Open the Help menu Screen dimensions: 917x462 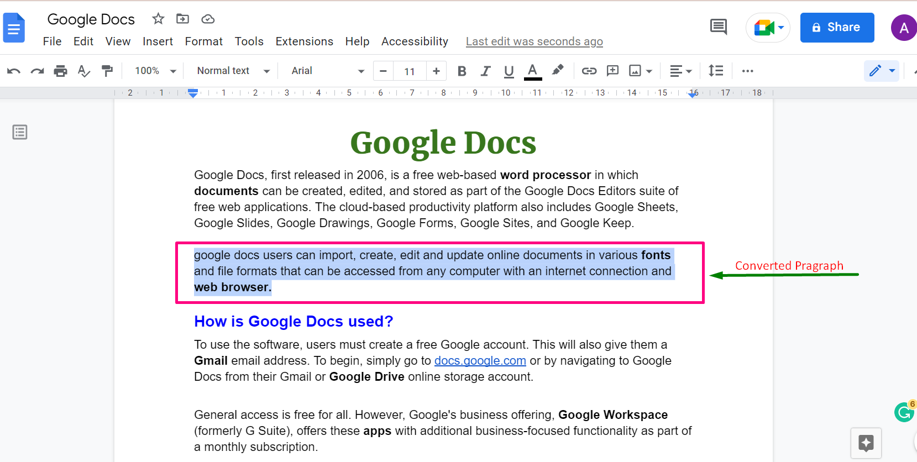coord(357,41)
